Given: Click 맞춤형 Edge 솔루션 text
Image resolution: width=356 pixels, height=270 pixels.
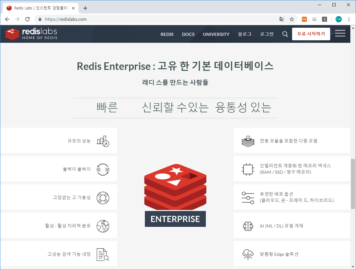Looking at the screenshot, I should point(279,254).
